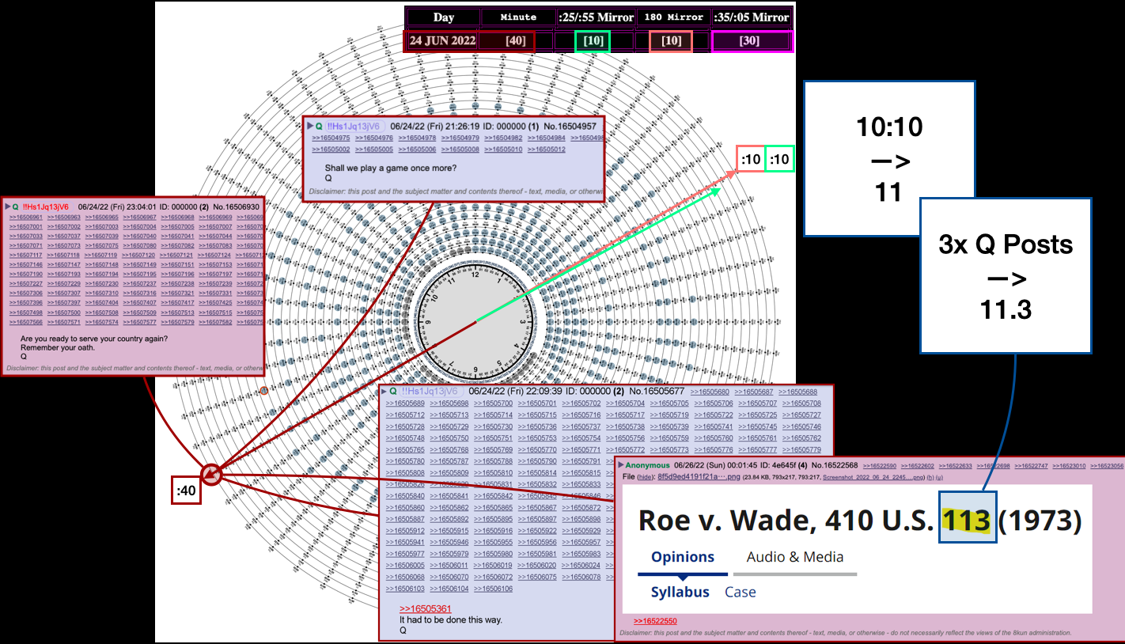1125x644 pixels.
Task: Click the highlighted 113 in Roe v. Wade title
Action: coord(967,520)
